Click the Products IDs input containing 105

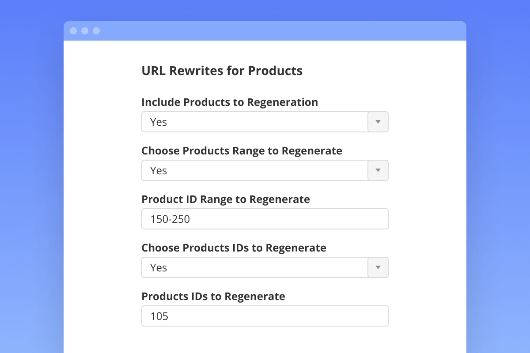[x=265, y=316]
